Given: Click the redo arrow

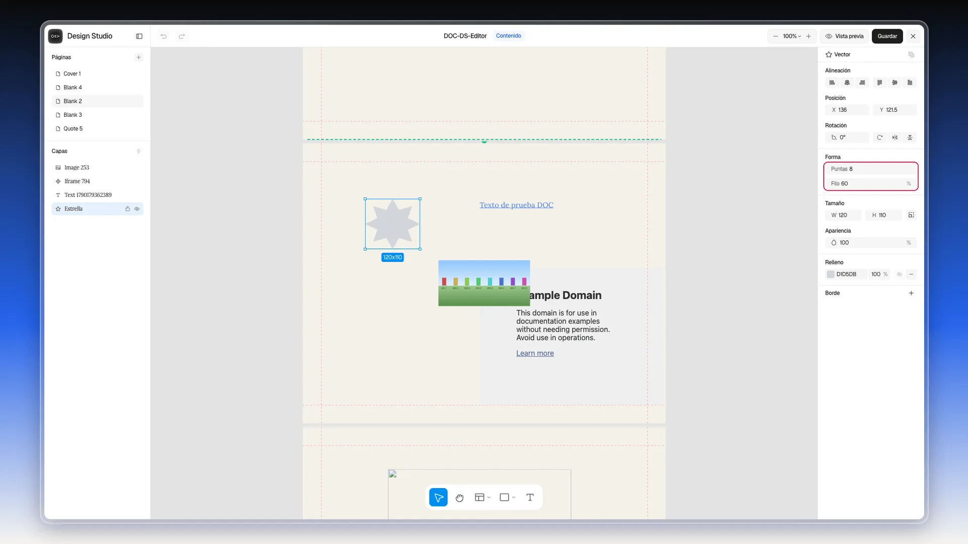Looking at the screenshot, I should 182,36.
